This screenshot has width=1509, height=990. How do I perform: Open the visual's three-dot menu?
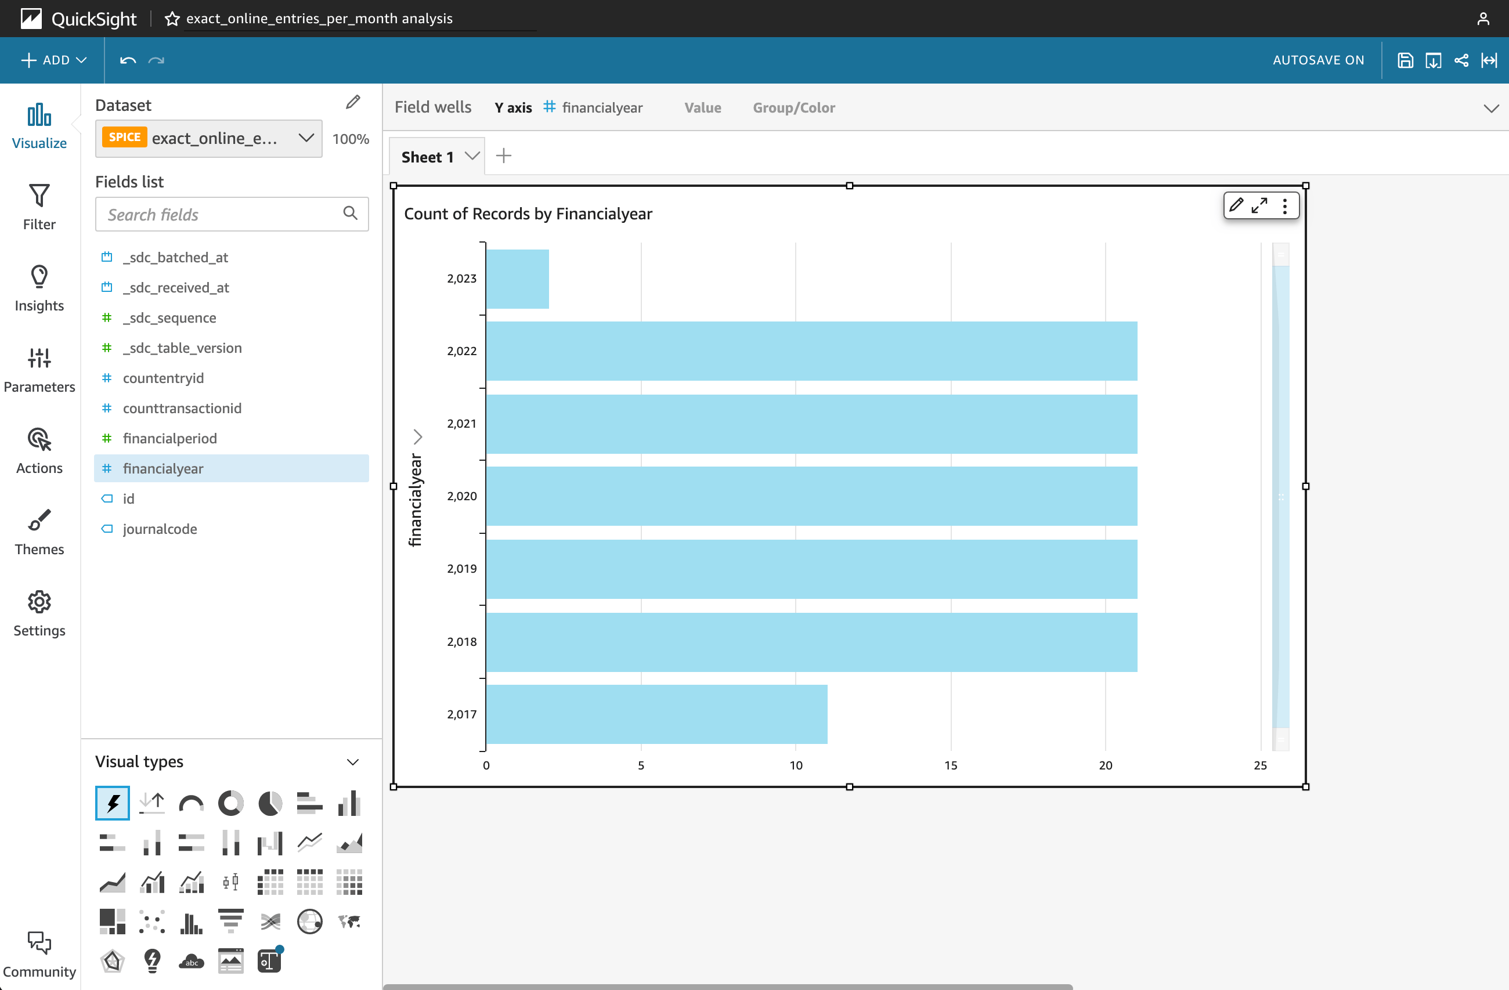click(x=1284, y=206)
